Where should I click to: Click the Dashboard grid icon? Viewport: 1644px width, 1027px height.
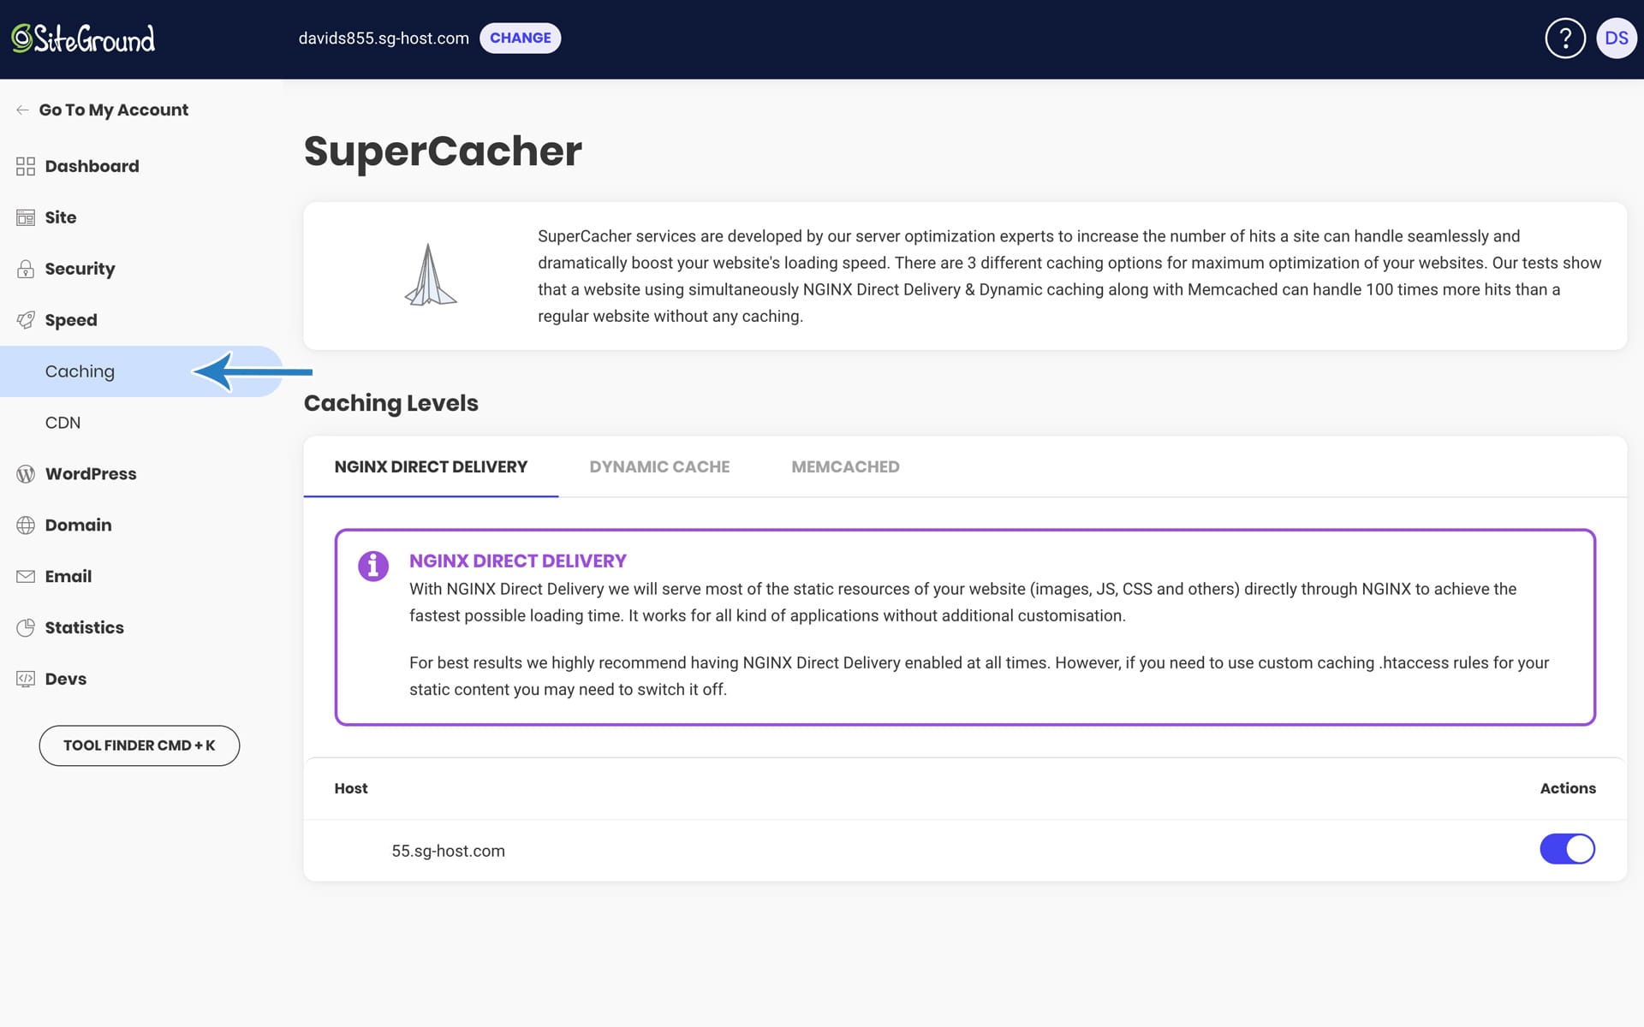point(26,166)
